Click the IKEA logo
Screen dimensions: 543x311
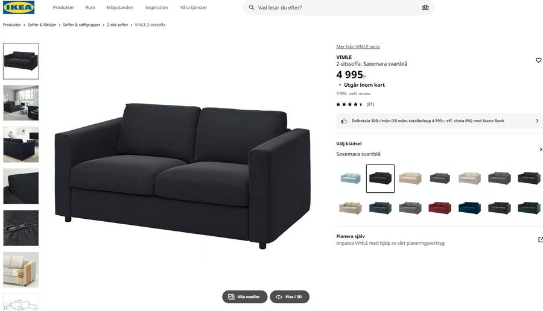click(x=19, y=7)
